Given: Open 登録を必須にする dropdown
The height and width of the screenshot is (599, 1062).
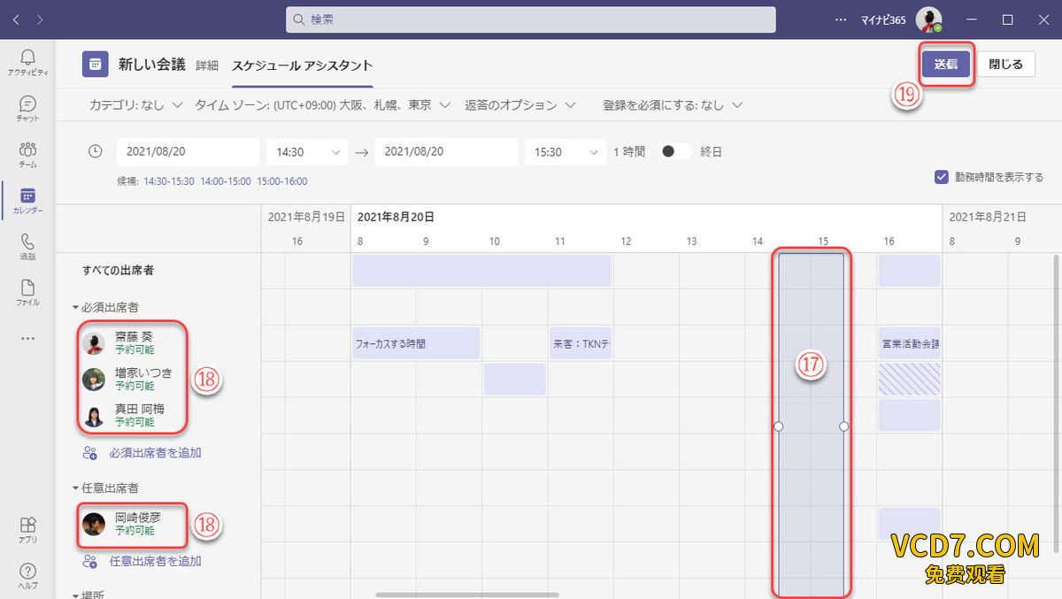Looking at the screenshot, I should tap(673, 105).
